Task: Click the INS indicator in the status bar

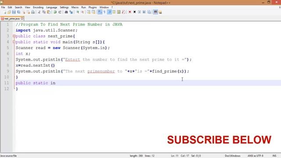Action: tap(274, 156)
